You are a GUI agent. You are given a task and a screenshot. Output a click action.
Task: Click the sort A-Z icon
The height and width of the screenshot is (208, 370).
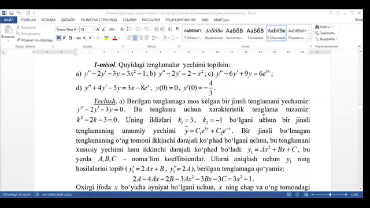170,29
